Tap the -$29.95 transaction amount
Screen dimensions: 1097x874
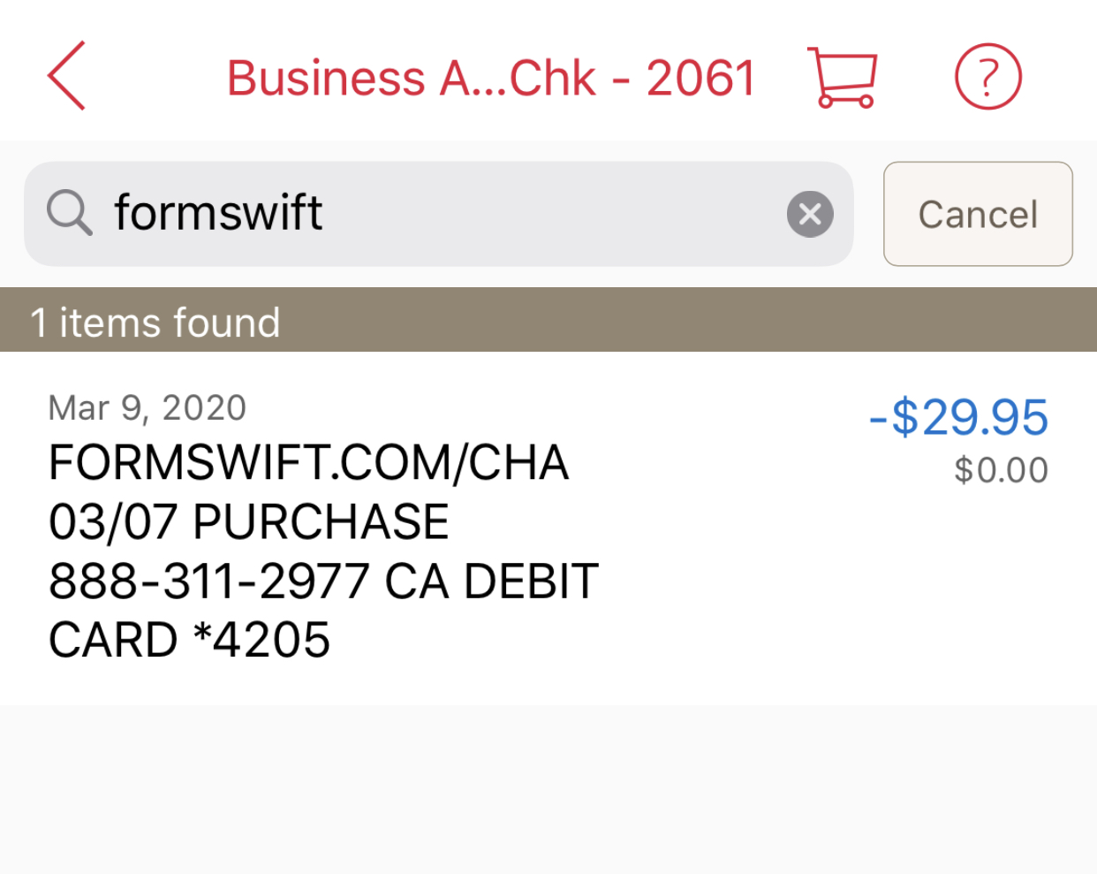[958, 417]
